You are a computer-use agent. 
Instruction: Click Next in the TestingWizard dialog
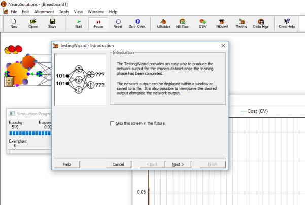click(178, 164)
